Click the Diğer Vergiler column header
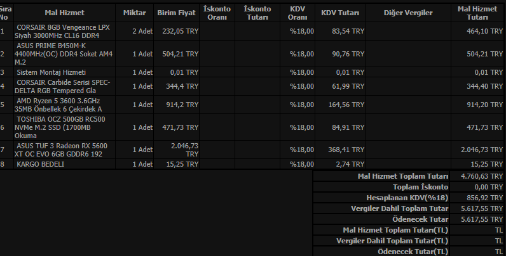The height and width of the screenshot is (256, 506). [408, 13]
